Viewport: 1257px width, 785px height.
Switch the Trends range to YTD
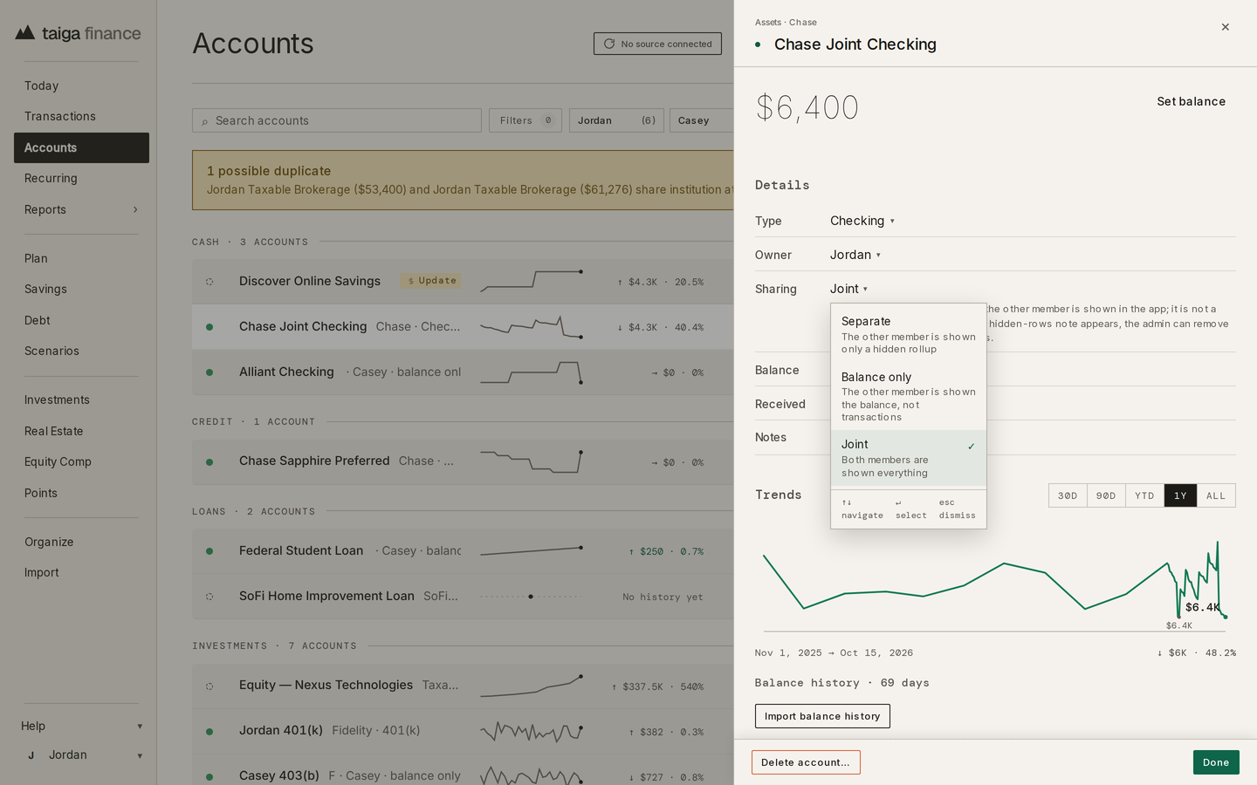pyautogui.click(x=1144, y=495)
